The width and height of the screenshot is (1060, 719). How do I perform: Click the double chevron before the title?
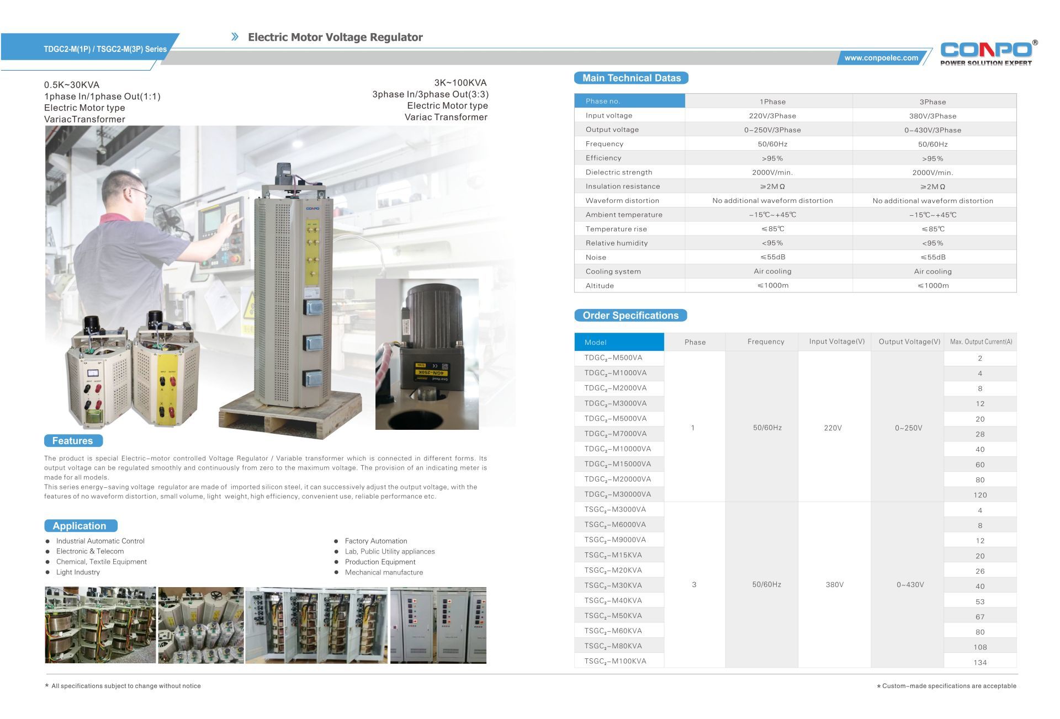tap(235, 37)
